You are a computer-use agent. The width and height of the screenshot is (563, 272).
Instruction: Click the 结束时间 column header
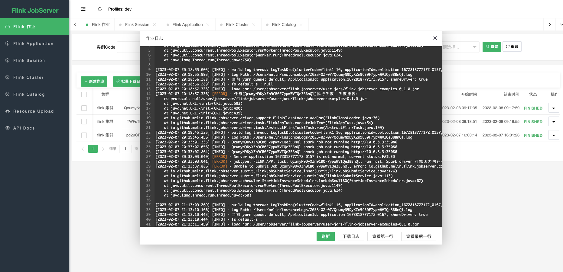(511, 94)
